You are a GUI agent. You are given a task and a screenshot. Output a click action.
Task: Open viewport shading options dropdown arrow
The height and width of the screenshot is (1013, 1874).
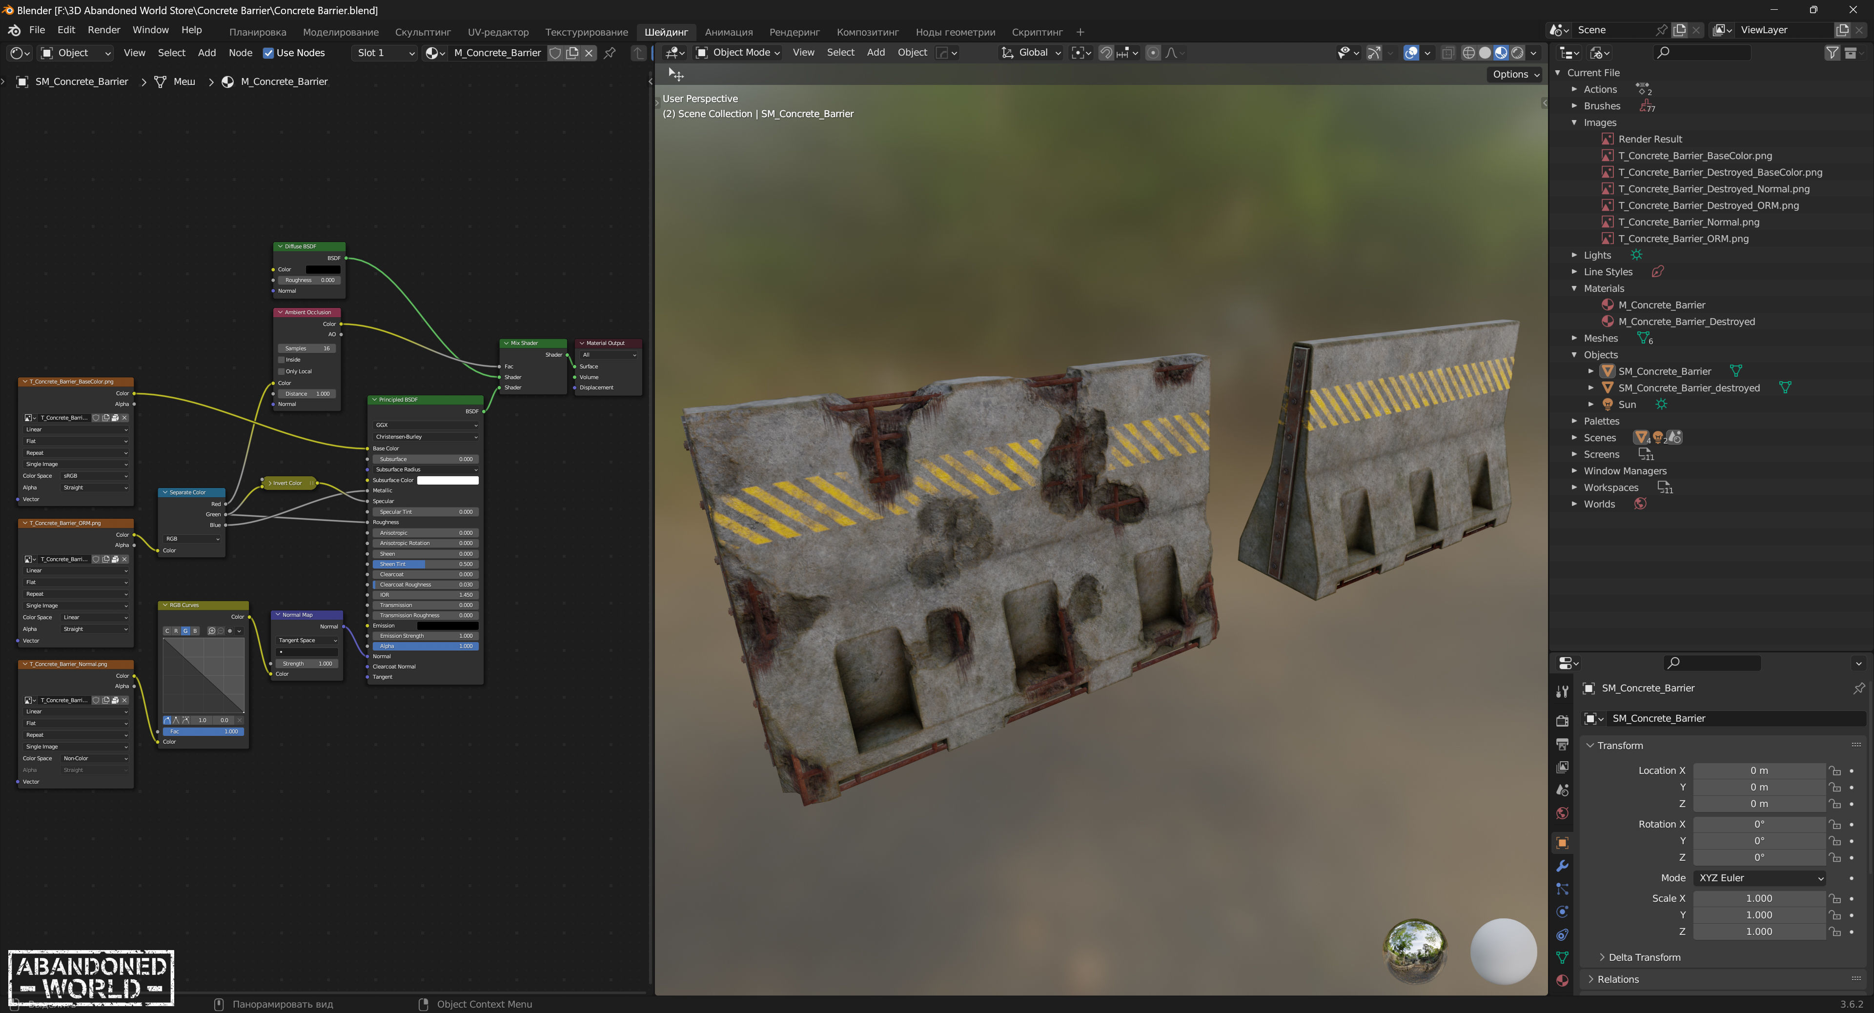[1534, 53]
